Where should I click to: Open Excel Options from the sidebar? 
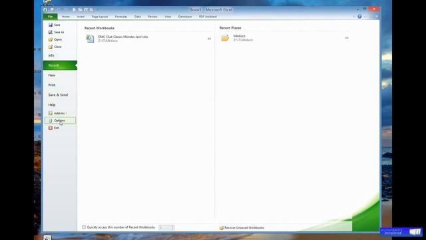[60, 121]
